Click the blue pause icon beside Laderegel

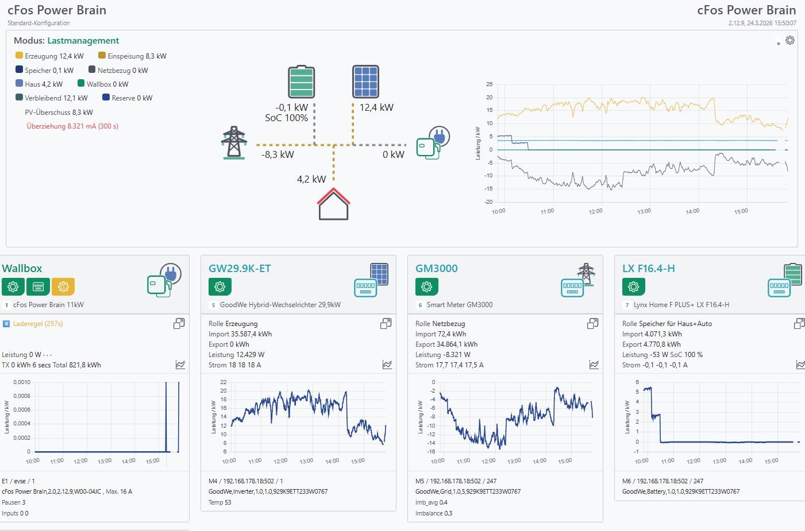click(x=7, y=324)
